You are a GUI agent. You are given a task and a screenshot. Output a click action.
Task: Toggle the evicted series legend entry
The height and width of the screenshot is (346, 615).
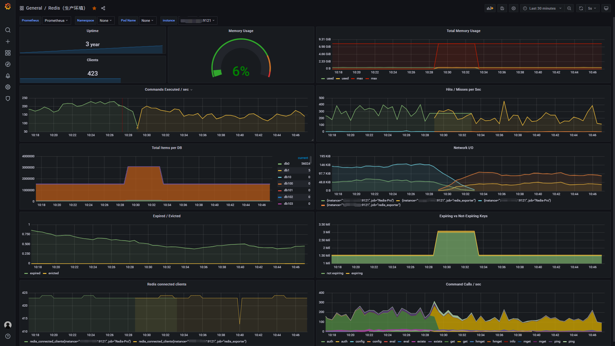coord(53,273)
